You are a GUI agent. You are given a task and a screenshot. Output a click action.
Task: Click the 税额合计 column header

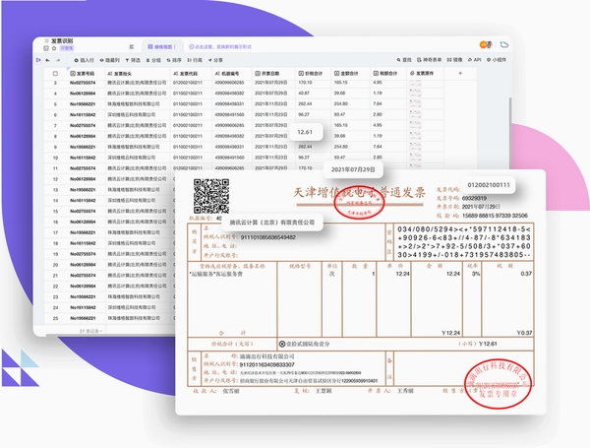pos(388,74)
